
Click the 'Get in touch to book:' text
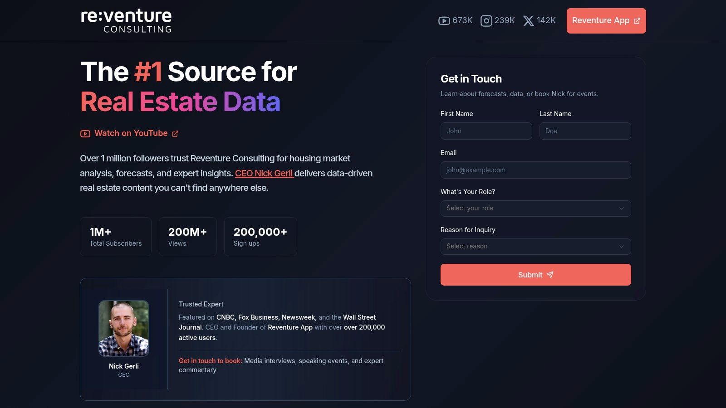click(211, 361)
